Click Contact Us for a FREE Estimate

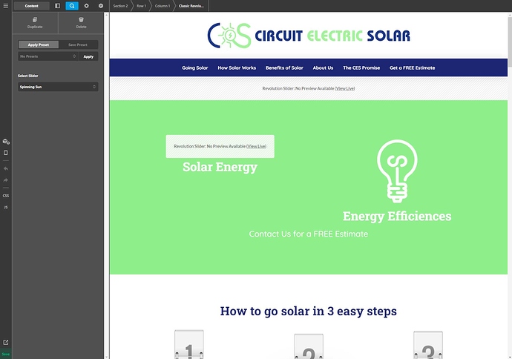[x=308, y=234]
